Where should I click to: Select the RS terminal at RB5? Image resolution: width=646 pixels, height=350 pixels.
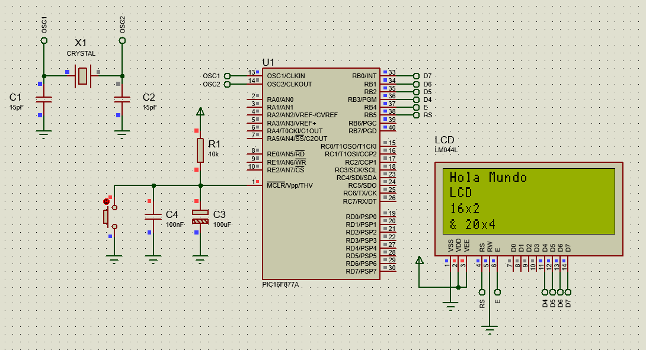pyautogui.click(x=416, y=115)
